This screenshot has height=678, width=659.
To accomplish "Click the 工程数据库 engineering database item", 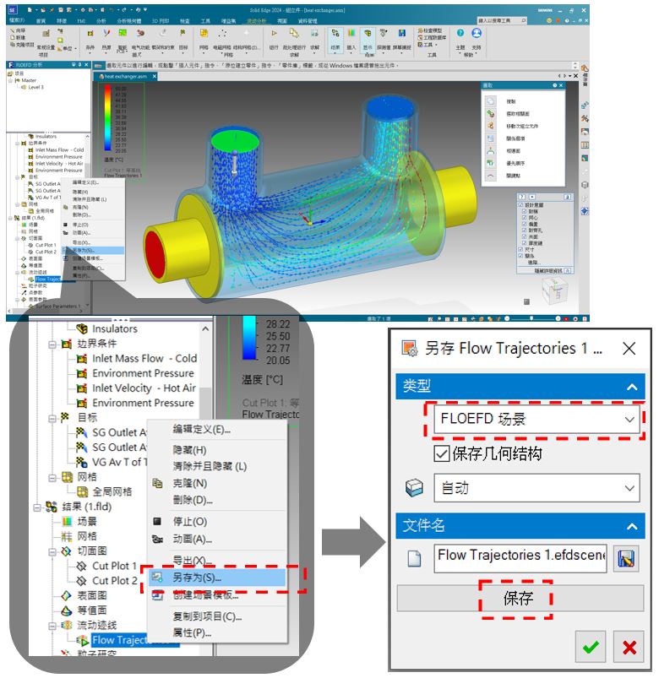I will point(430,38).
